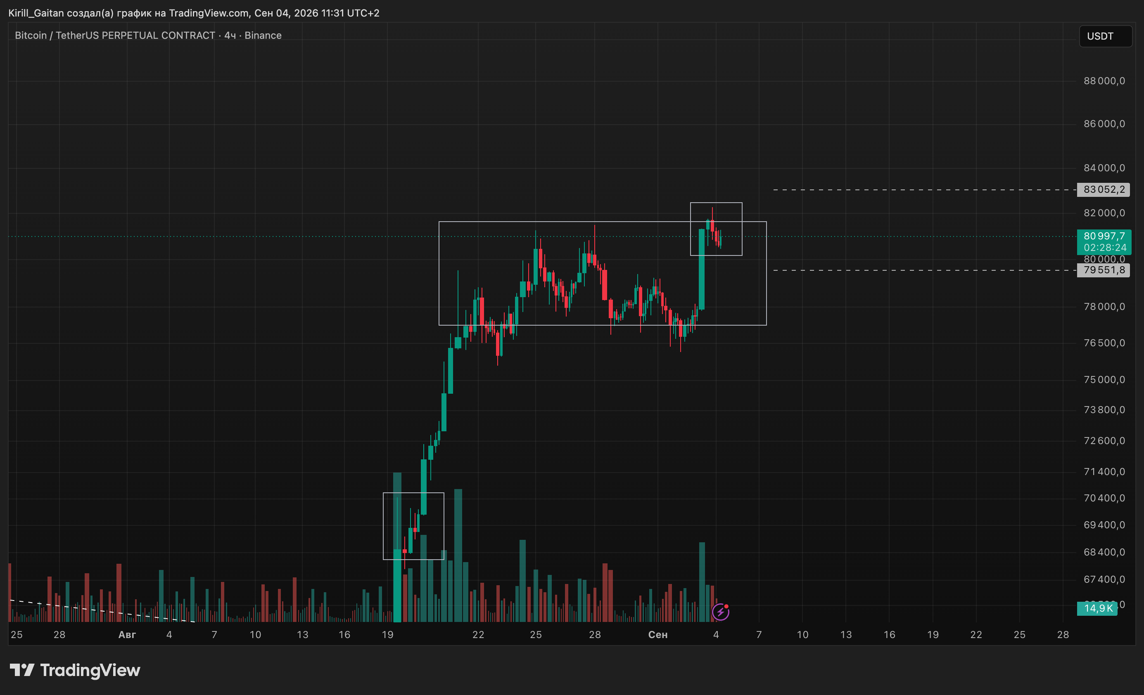Click the 88 000,0 price scale label
The image size is (1144, 695).
click(1104, 81)
